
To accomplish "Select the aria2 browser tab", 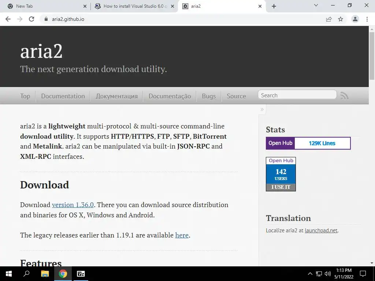I will (222, 6).
